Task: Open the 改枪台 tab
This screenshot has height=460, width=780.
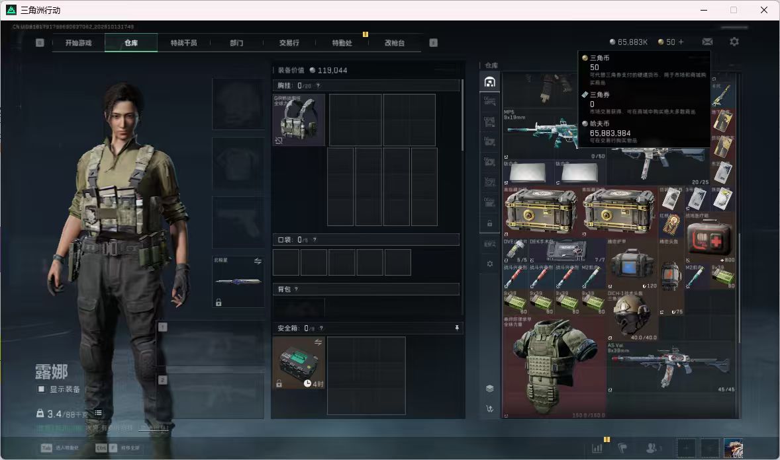Action: coord(395,43)
